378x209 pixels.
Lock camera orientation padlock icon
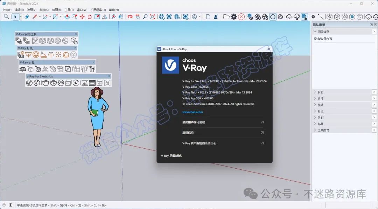[107, 83]
